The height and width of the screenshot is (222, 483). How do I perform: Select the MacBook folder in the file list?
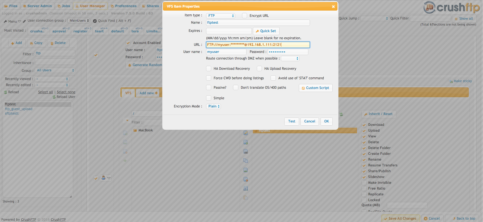pos(143,130)
